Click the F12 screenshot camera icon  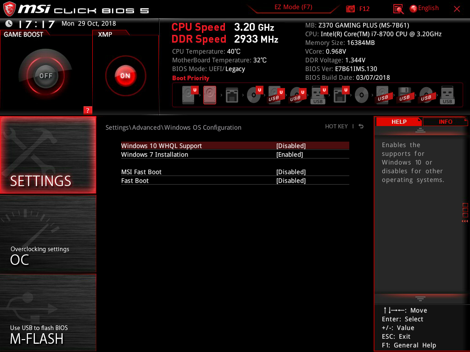click(350, 9)
